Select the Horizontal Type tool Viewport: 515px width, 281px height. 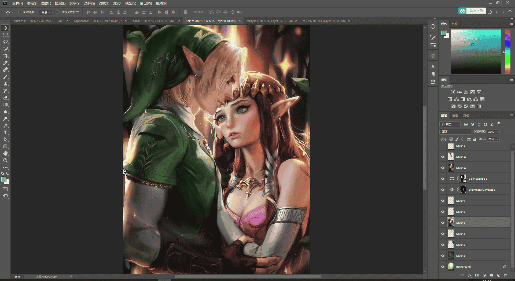(5, 132)
